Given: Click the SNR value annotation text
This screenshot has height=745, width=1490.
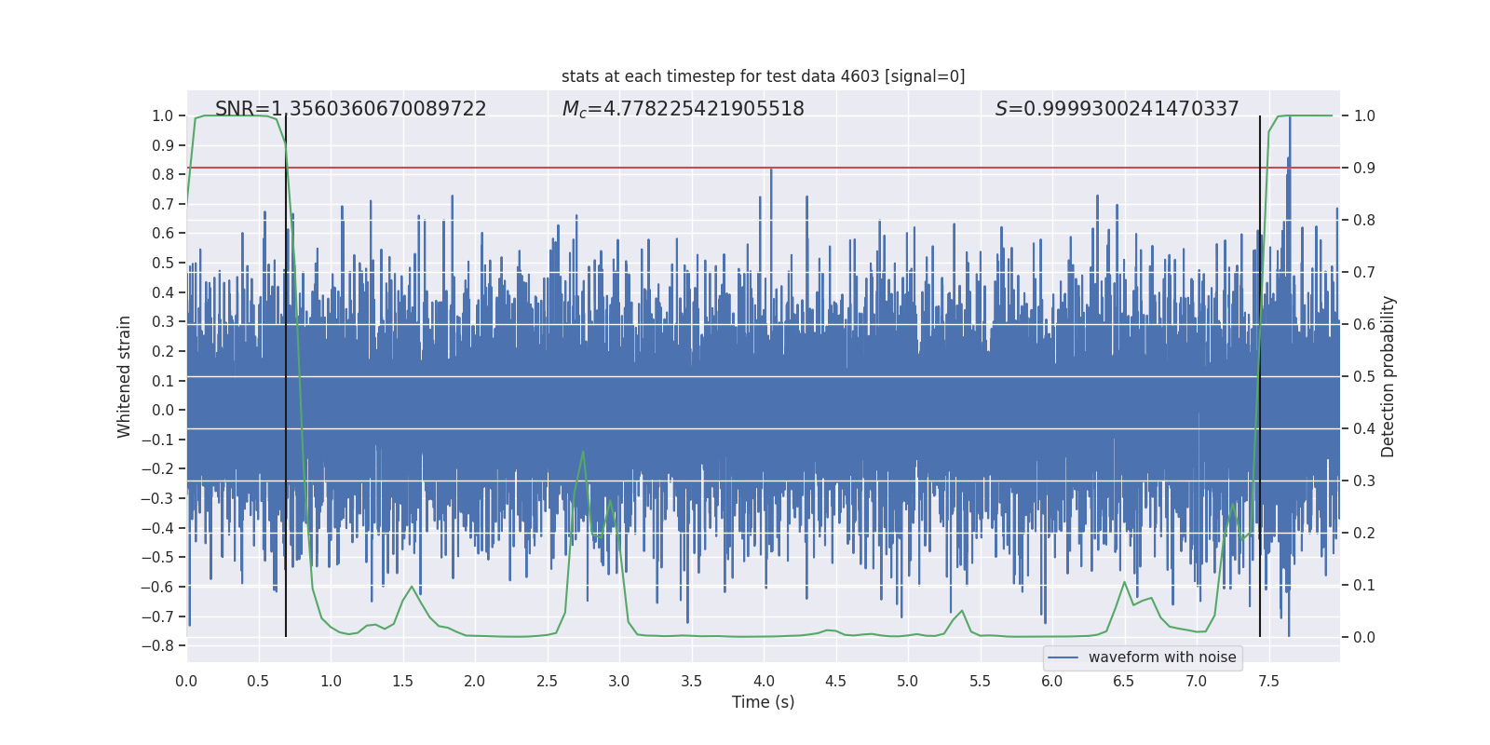Looking at the screenshot, I should (x=351, y=109).
